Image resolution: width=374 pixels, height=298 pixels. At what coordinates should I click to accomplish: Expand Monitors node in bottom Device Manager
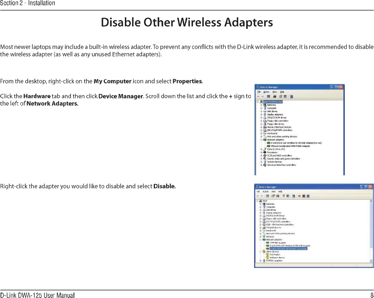click(x=260, y=236)
